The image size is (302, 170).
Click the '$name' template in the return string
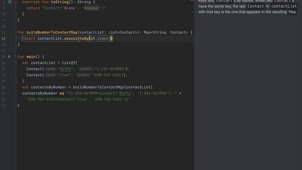[x=70, y=8]
